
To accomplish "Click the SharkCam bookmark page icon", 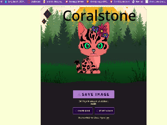I will tap(147, 2).
